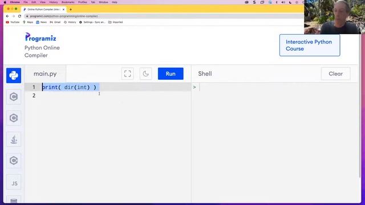Click the Shell panel label
The height and width of the screenshot is (205, 365).
pos(205,73)
